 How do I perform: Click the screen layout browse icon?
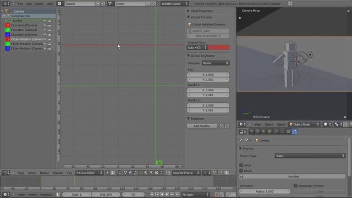point(59,4)
